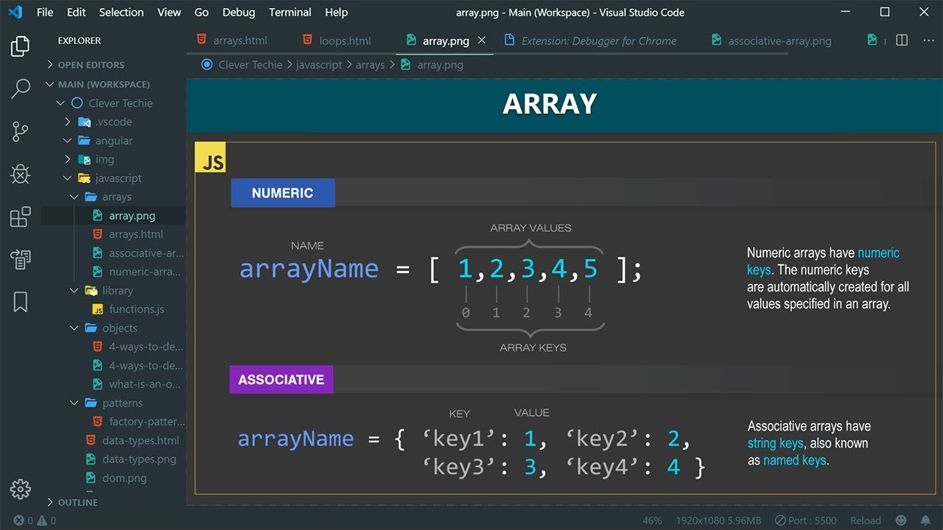The height and width of the screenshot is (530, 943).
Task: Click the VS Code logo in the title bar
Action: click(15, 13)
